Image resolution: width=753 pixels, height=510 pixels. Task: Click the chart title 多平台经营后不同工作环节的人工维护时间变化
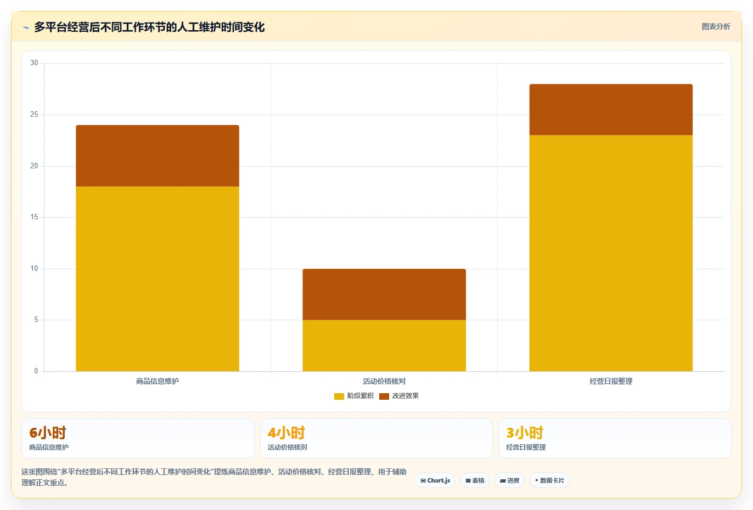149,27
